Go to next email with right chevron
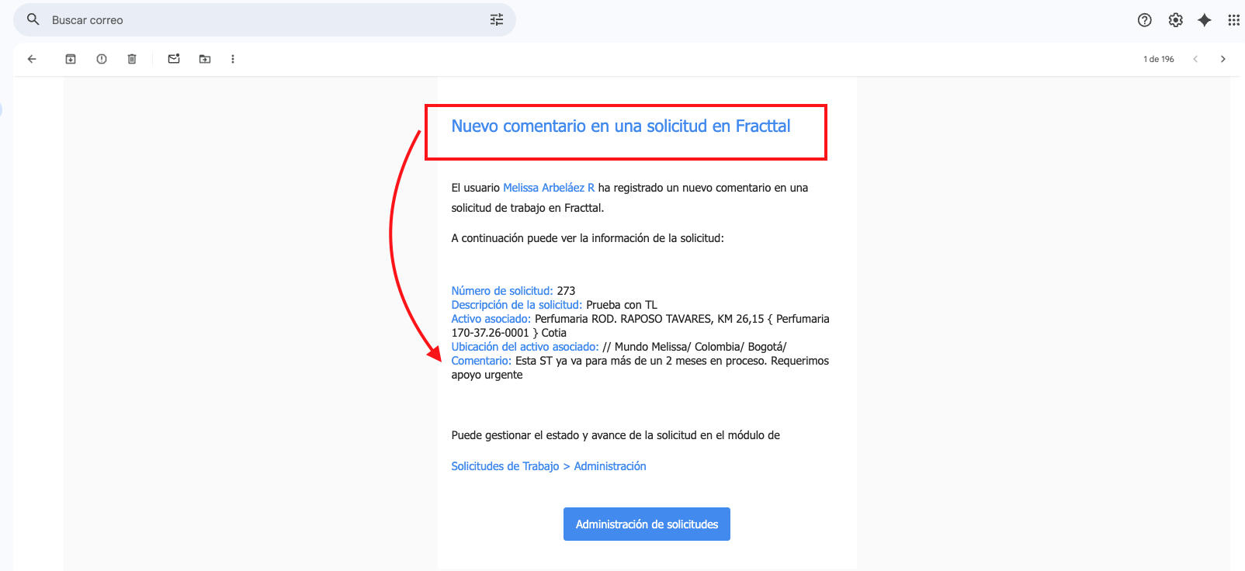This screenshot has height=571, width=1245. click(x=1223, y=59)
